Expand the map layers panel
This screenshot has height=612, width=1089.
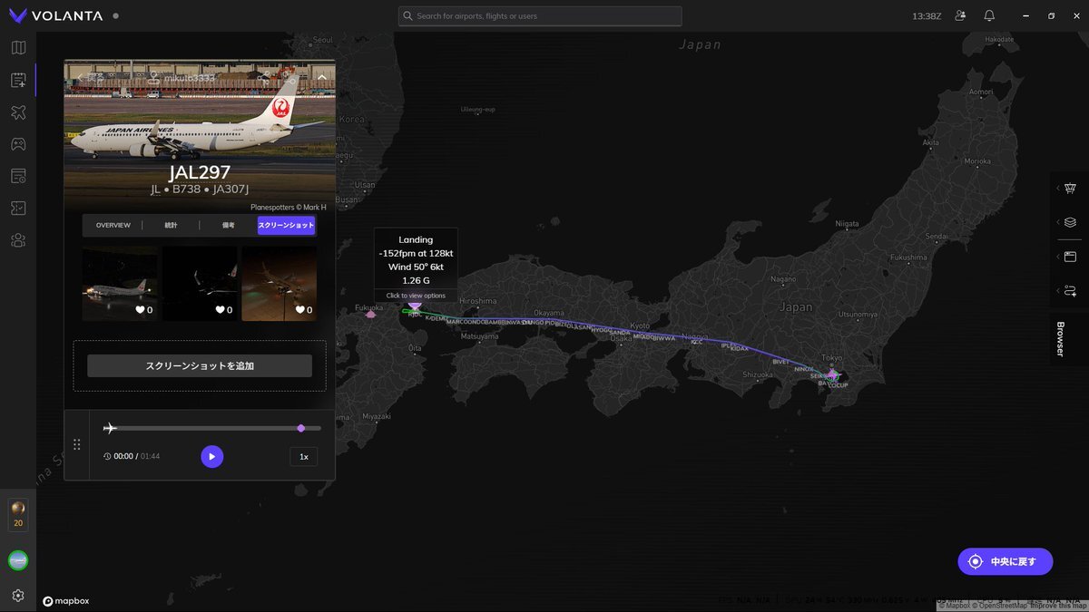tap(1070, 222)
